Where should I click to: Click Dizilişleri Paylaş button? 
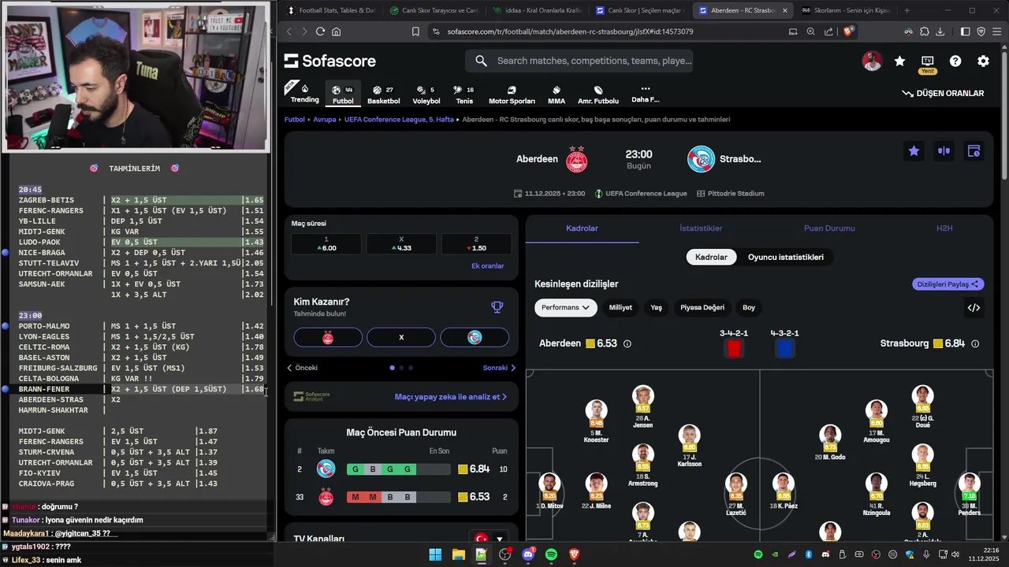948,284
